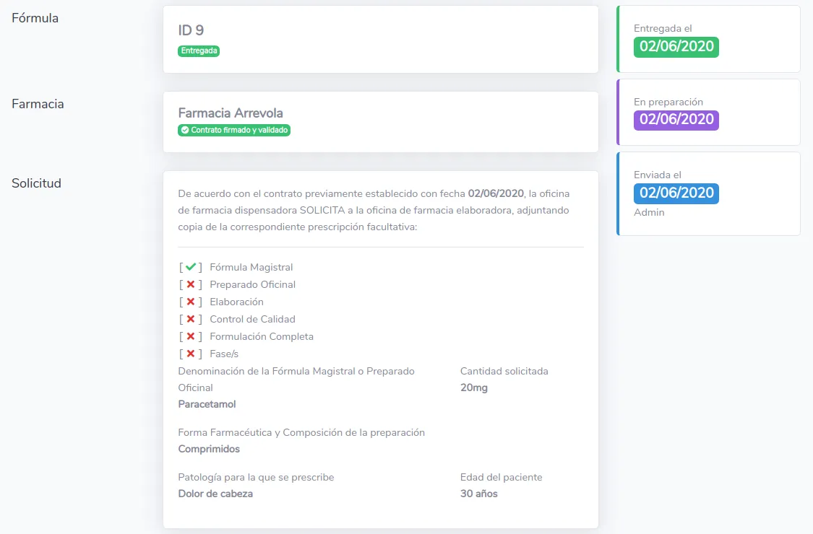
Task: Click the red X beside Formulación Completa
Action: pyautogui.click(x=190, y=336)
